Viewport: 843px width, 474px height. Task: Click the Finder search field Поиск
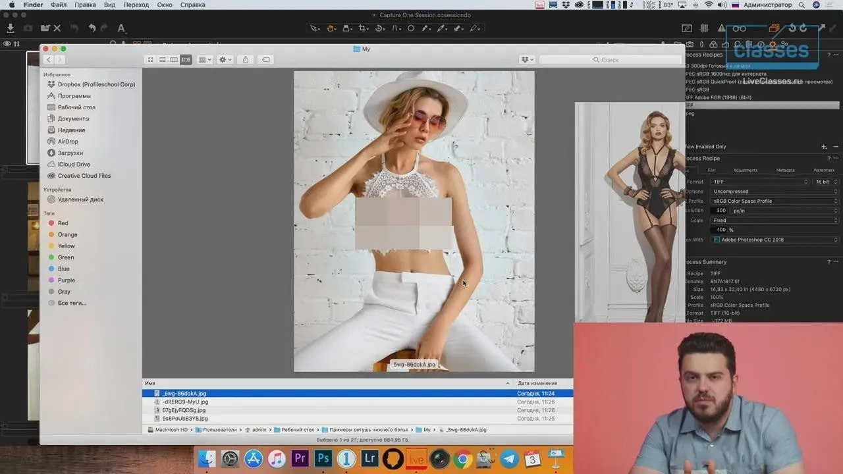(x=609, y=60)
